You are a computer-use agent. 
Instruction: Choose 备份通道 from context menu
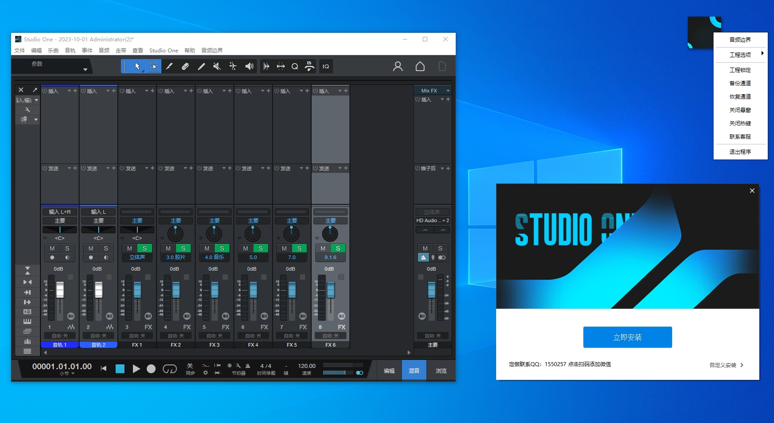(x=740, y=83)
